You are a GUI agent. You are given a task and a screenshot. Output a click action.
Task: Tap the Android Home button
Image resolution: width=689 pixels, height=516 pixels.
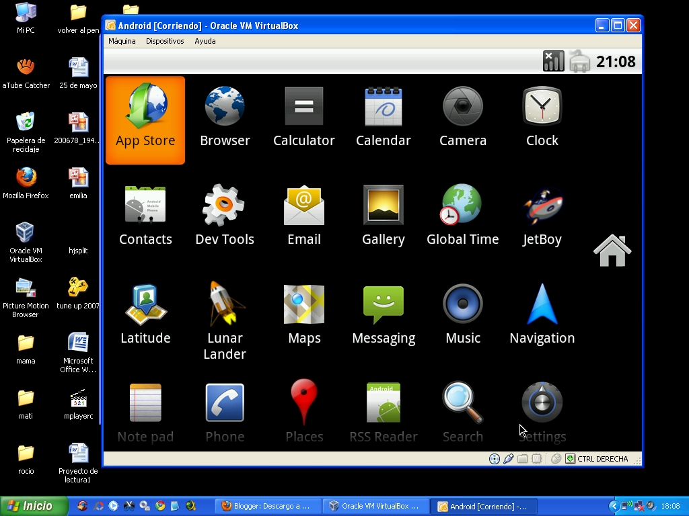click(x=612, y=250)
